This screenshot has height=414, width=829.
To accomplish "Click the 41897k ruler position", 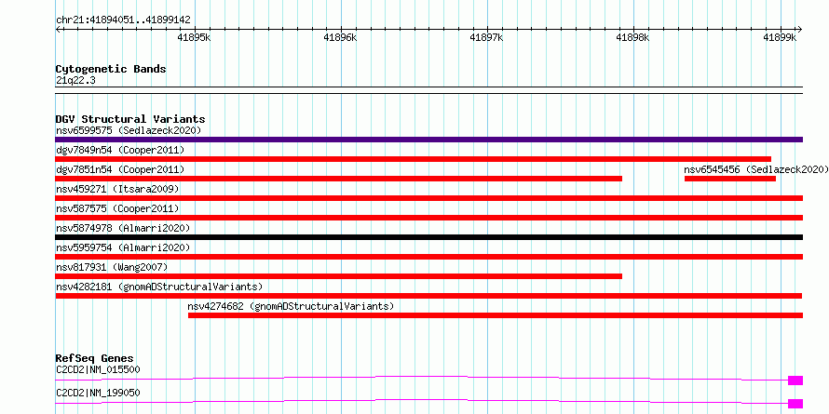I will tap(486, 37).
